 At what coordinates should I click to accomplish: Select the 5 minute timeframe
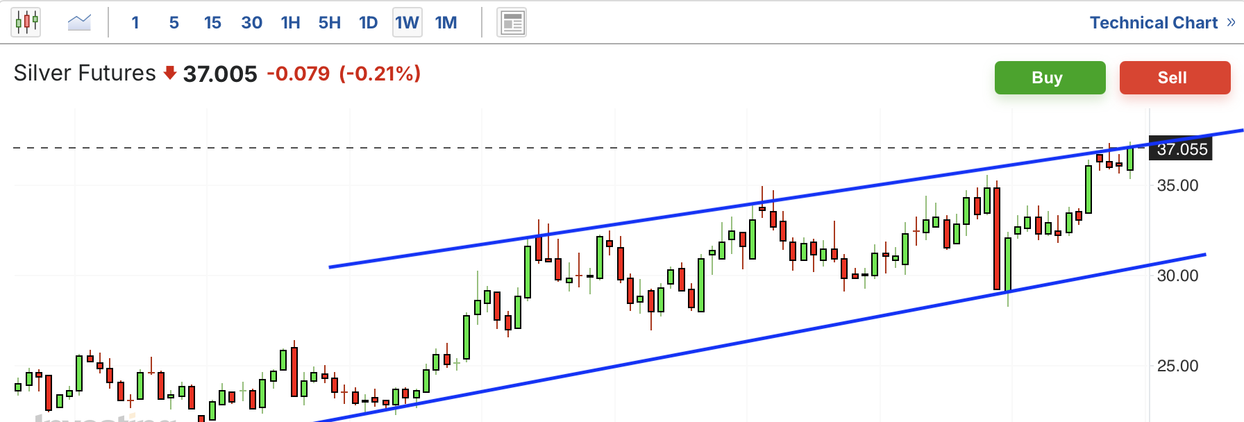[x=174, y=23]
